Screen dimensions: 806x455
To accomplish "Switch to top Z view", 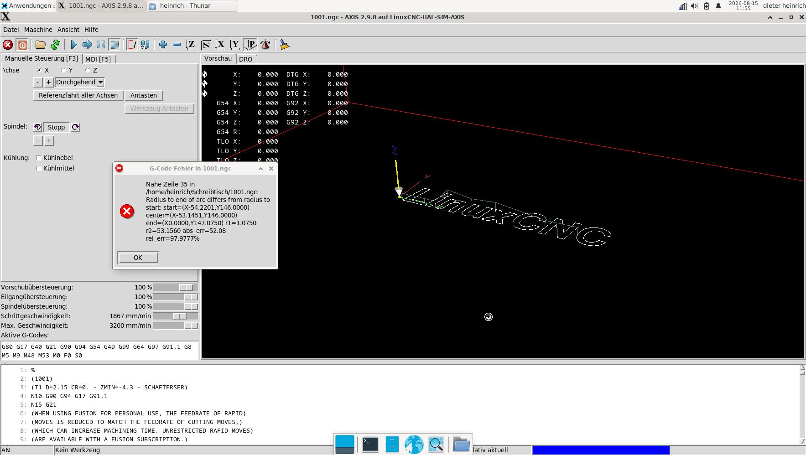I will pos(191,45).
